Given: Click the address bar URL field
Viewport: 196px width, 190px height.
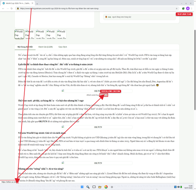Looking at the screenshot, I should click(x=97, y=9).
